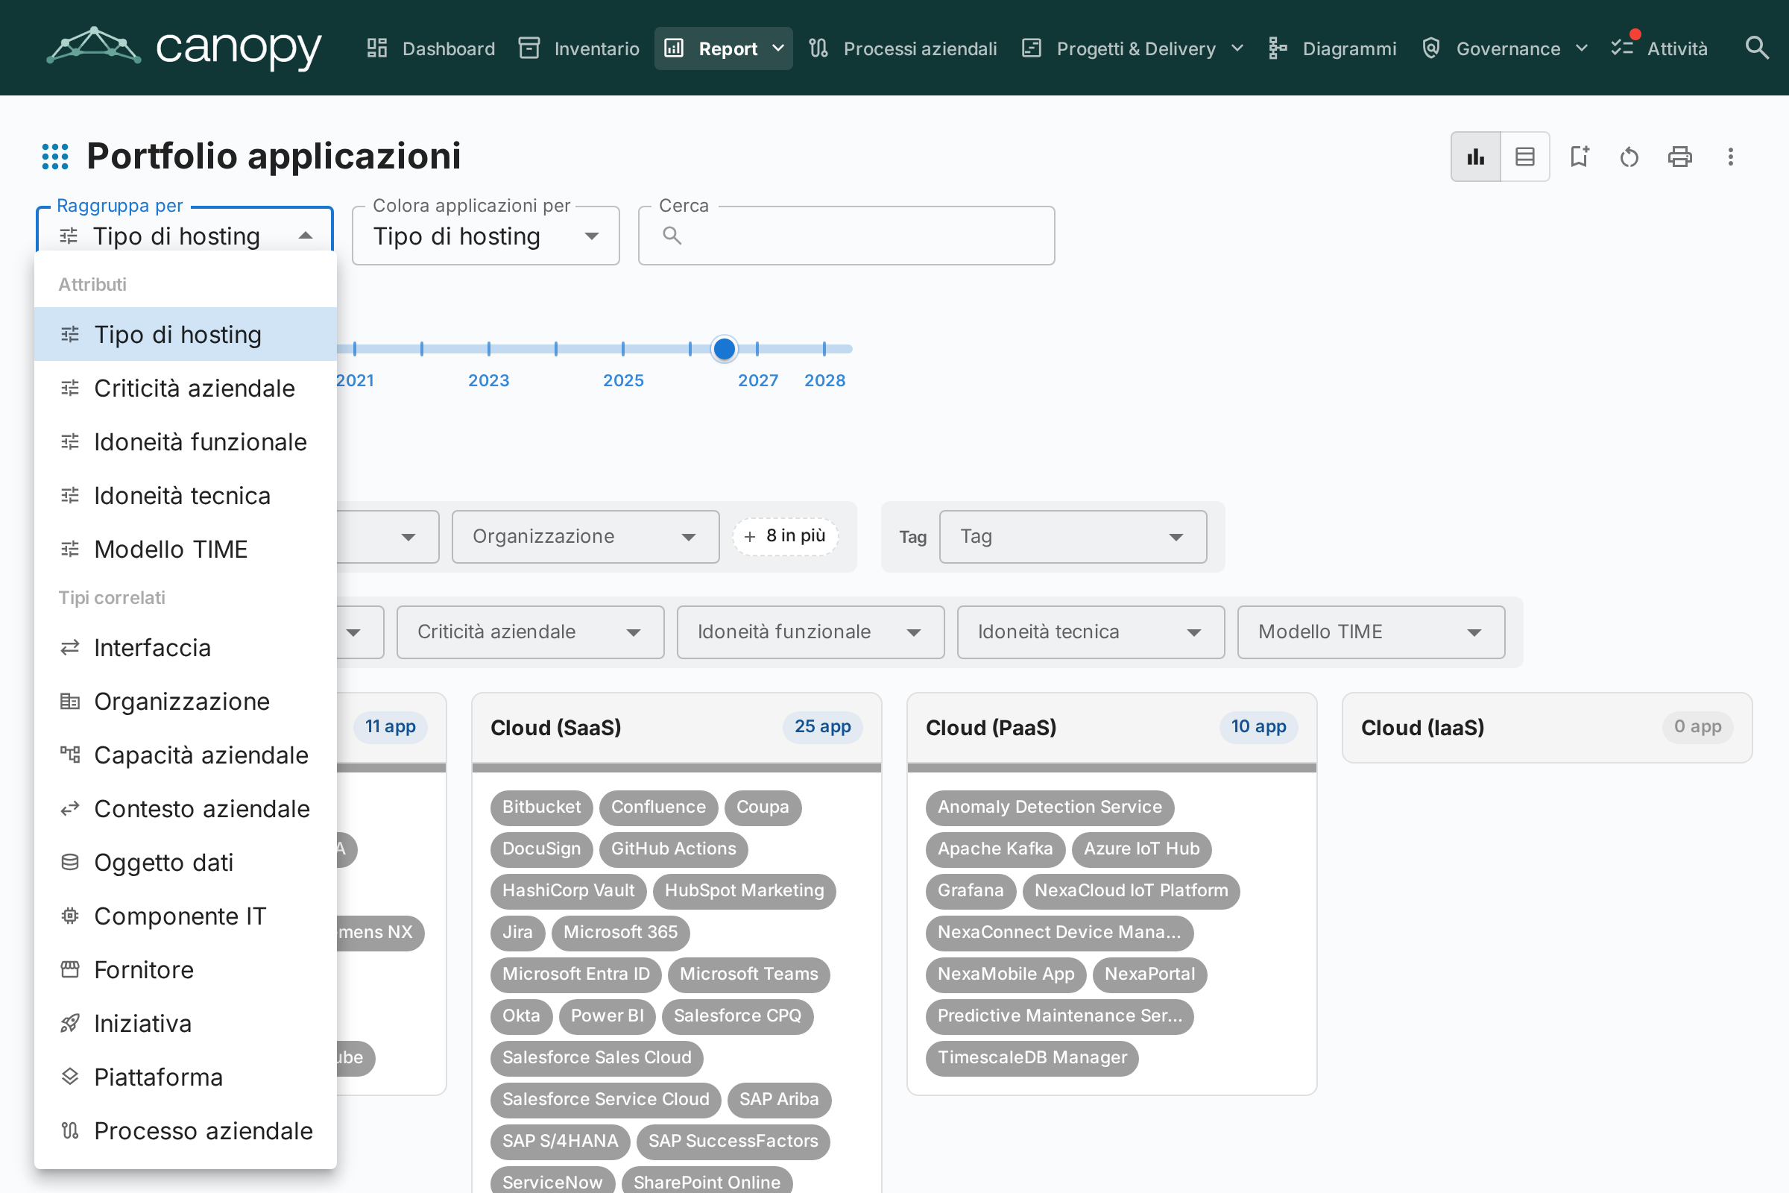Click the + 8 in più button
Image resolution: width=1789 pixels, height=1193 pixels.
(x=785, y=536)
